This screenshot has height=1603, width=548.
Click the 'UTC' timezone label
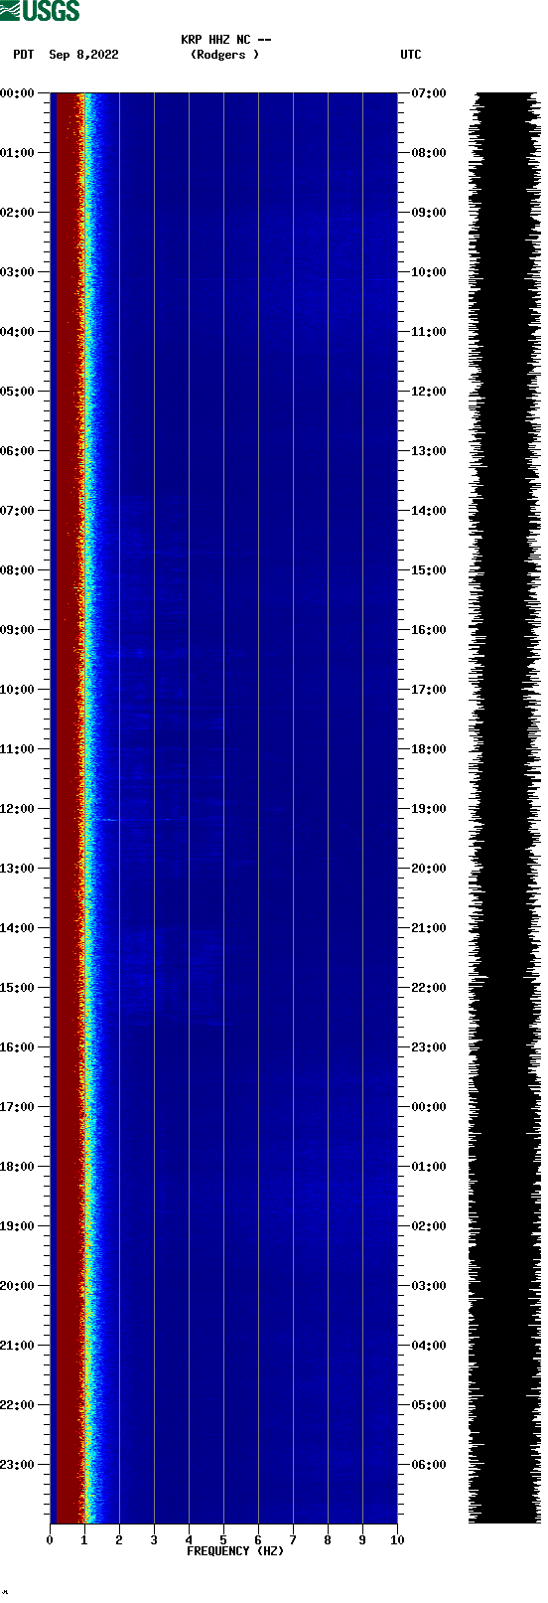click(411, 55)
